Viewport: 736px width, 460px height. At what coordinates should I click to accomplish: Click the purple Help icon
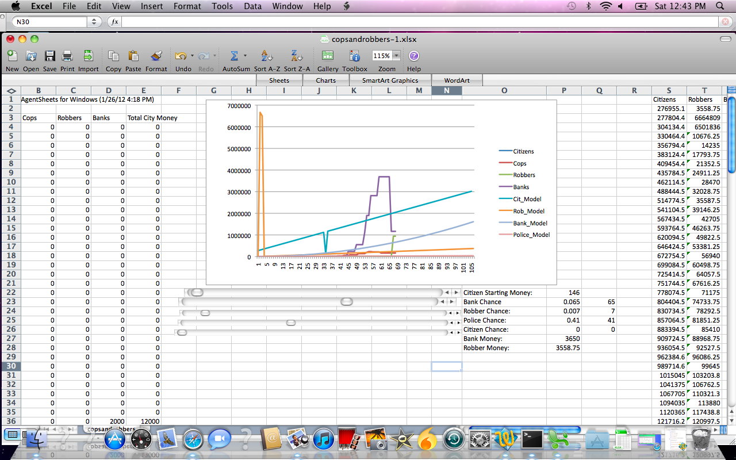tap(413, 56)
